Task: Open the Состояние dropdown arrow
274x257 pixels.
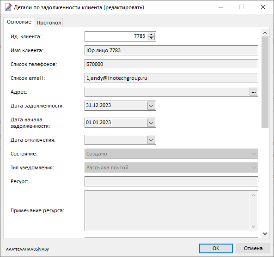Action: pyautogui.click(x=254, y=154)
